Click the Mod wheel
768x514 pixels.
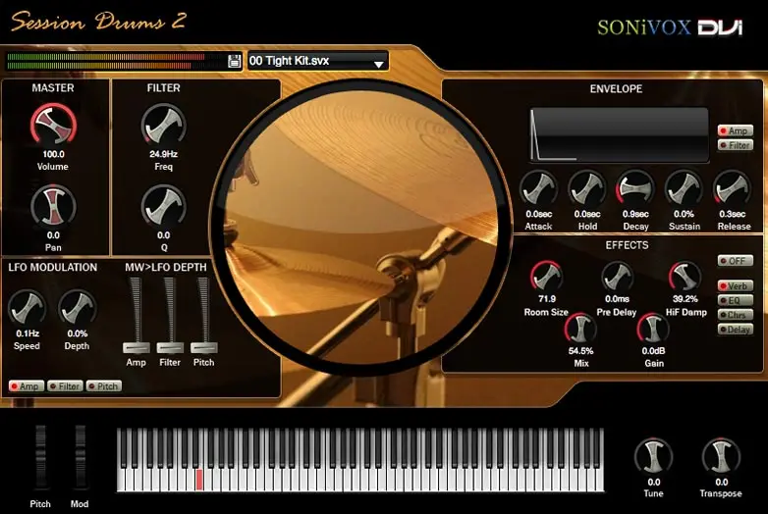pos(80,457)
